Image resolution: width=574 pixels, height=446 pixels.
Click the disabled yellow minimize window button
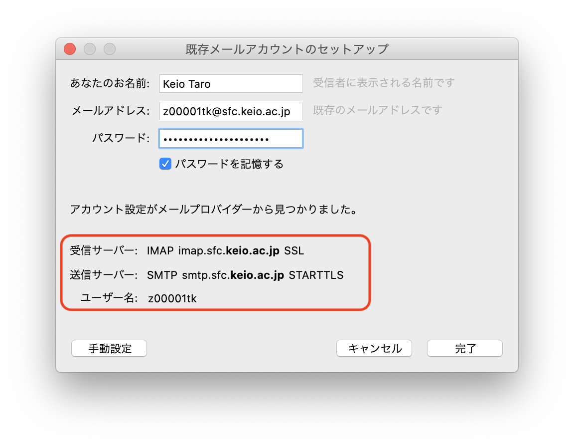pyautogui.click(x=90, y=49)
